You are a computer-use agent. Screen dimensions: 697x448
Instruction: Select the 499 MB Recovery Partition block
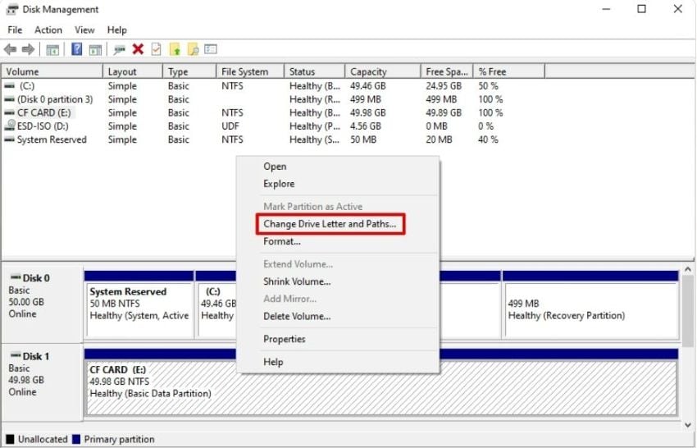coord(590,304)
